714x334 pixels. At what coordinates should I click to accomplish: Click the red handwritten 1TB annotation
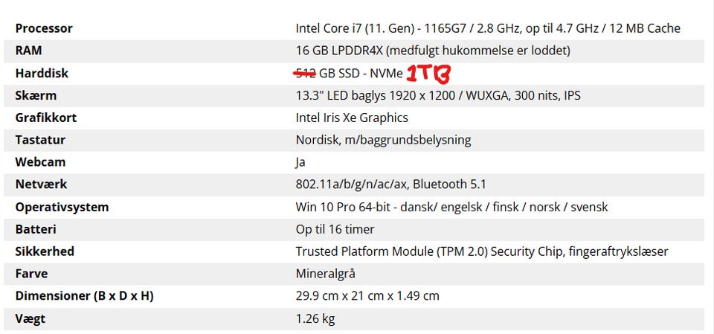coord(430,74)
